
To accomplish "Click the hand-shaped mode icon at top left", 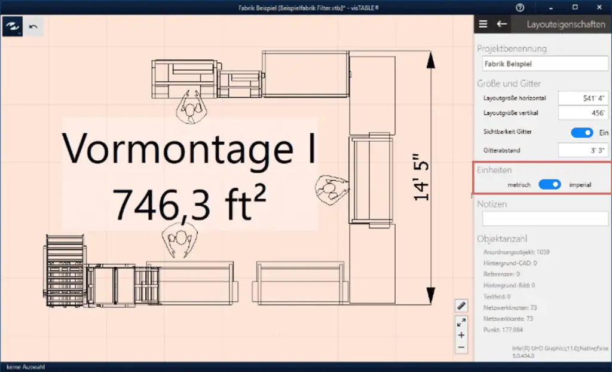I will (x=13, y=26).
